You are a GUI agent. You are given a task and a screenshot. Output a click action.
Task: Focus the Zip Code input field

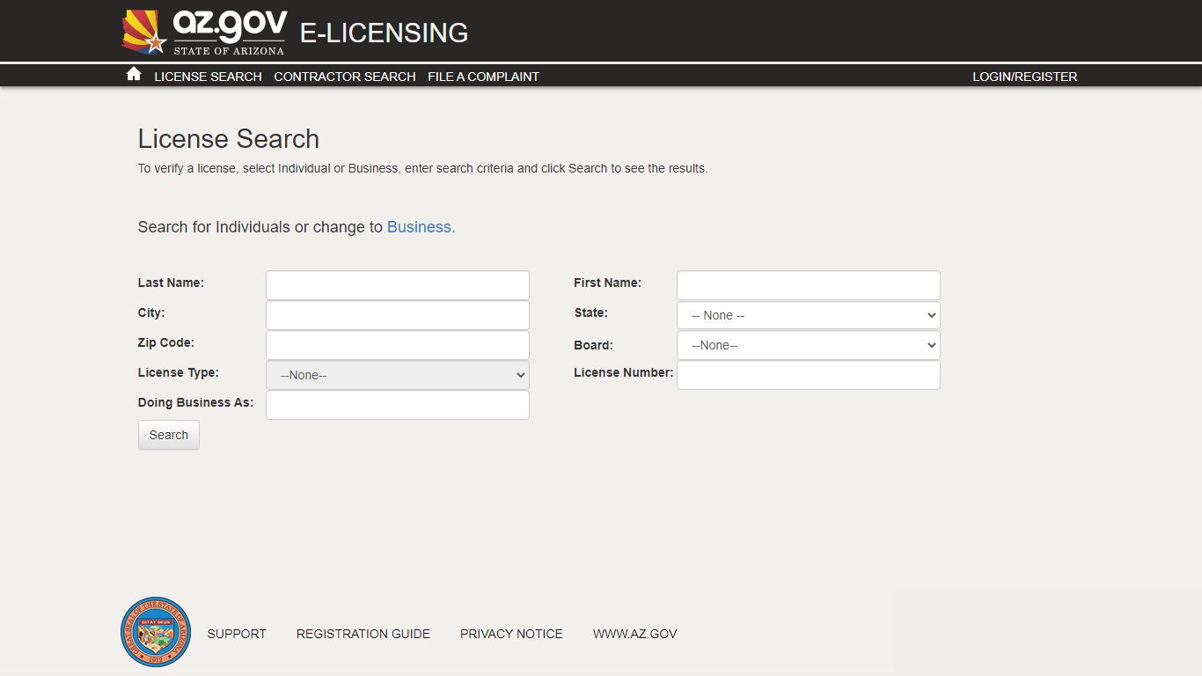click(398, 345)
